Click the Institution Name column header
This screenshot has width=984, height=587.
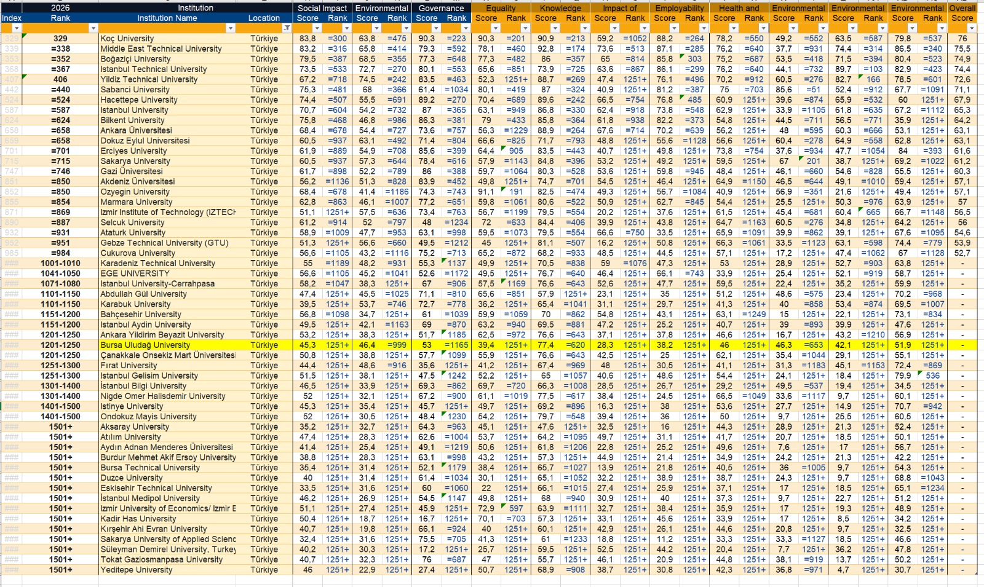point(167,18)
